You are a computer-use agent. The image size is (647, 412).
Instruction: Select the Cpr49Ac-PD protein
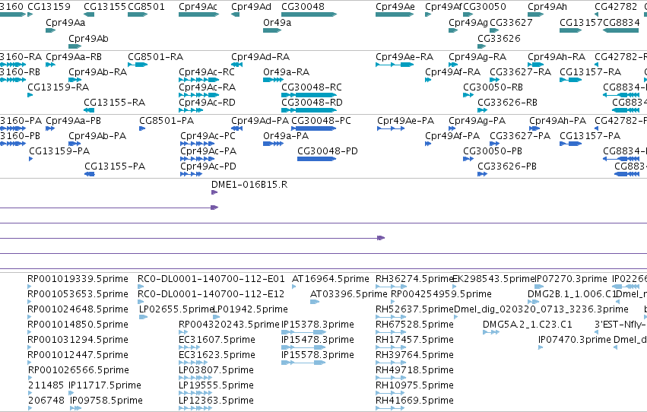point(191,174)
